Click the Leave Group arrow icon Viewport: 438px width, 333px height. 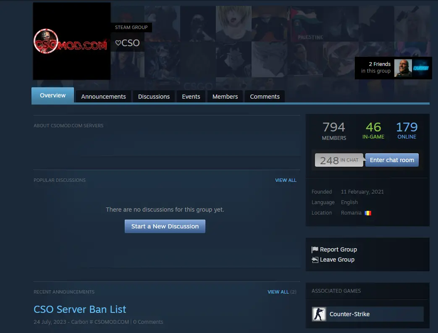pyautogui.click(x=315, y=260)
